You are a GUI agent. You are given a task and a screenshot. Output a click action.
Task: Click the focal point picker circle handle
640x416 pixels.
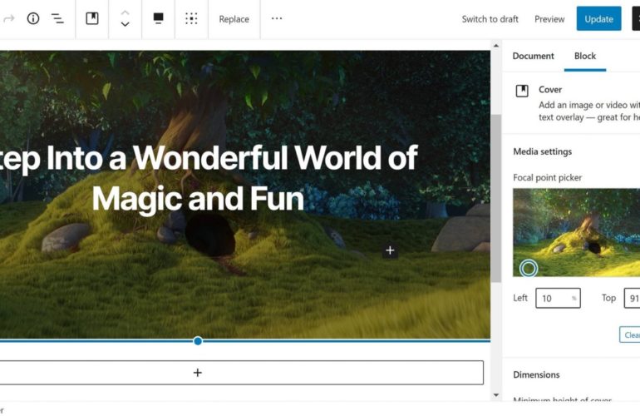(529, 268)
